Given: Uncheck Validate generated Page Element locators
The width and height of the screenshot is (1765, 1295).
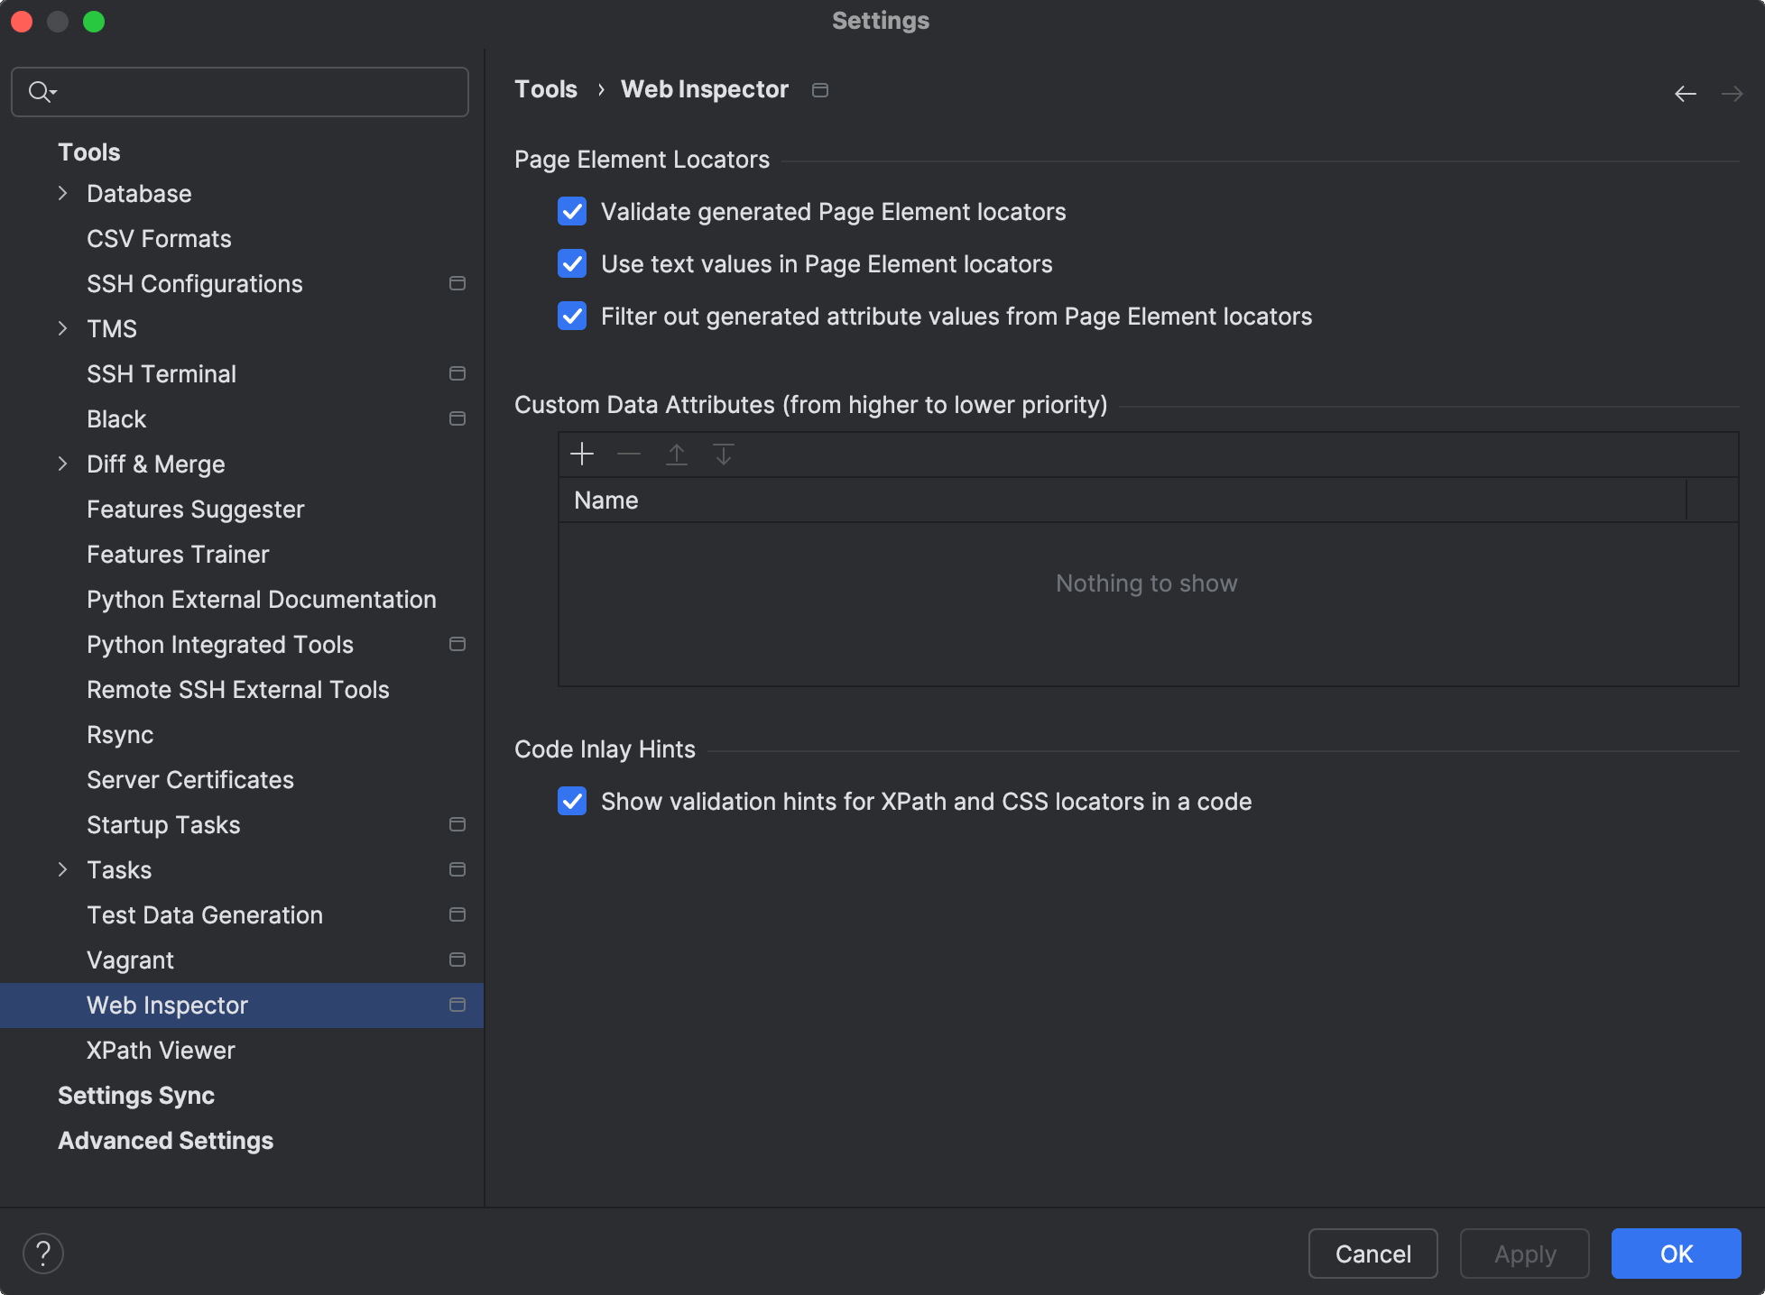Looking at the screenshot, I should pos(572,212).
